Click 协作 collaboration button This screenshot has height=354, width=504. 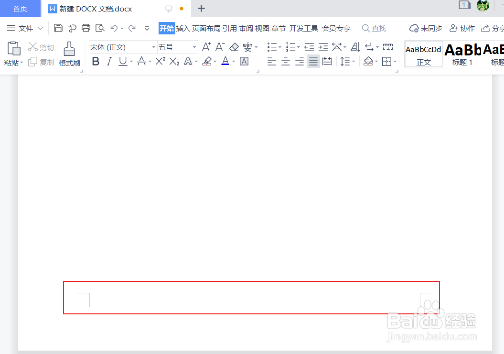[x=462, y=28]
